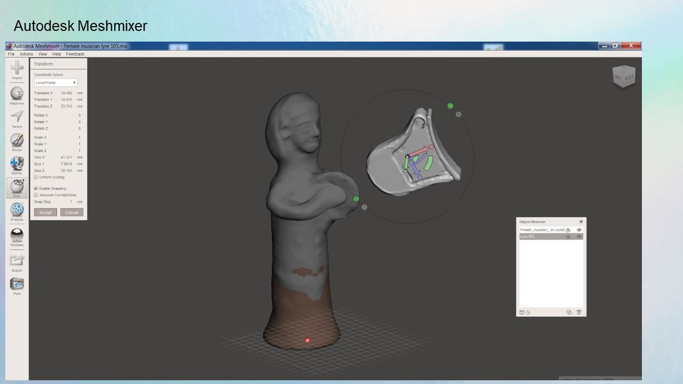Open the View menu
The height and width of the screenshot is (384, 683).
click(x=43, y=54)
